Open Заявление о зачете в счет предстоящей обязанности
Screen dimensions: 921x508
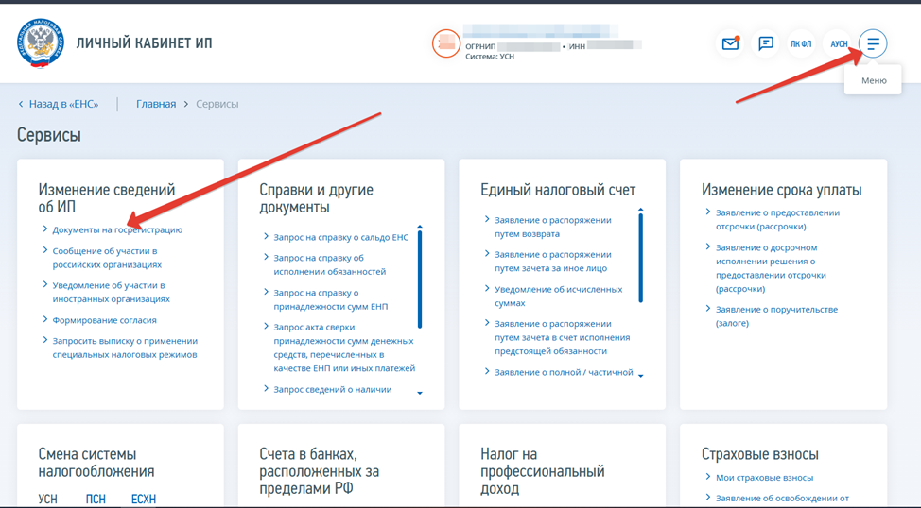click(562, 337)
